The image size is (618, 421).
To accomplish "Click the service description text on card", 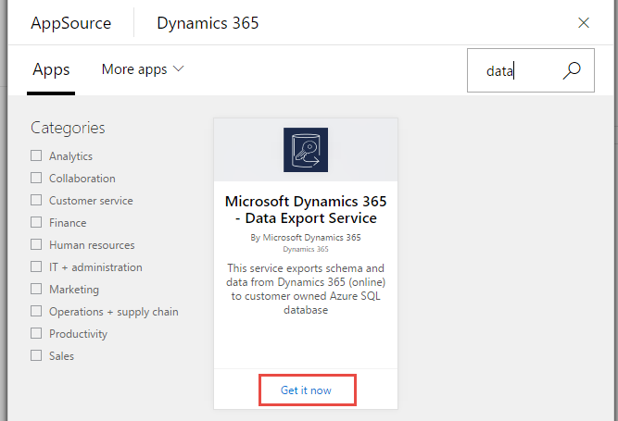I will (306, 289).
